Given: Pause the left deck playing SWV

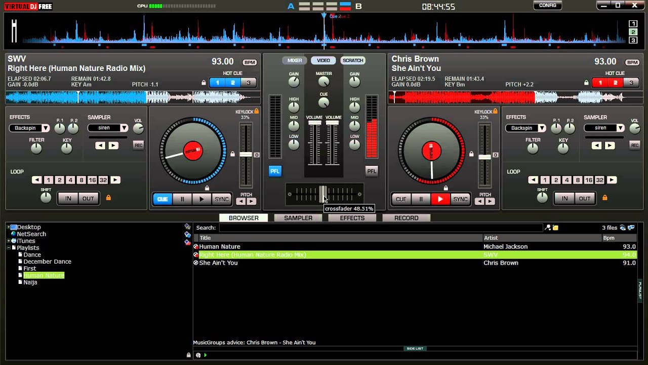Looking at the screenshot, I should pyautogui.click(x=182, y=199).
